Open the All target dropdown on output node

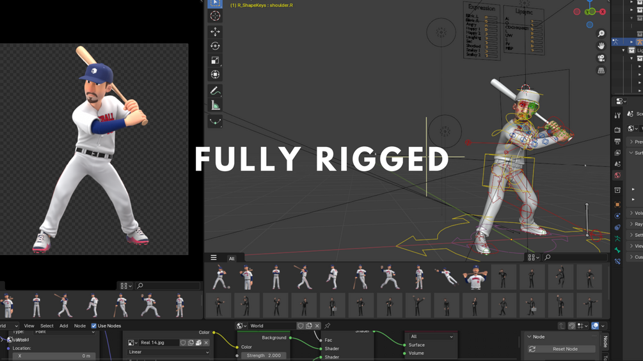[x=431, y=337]
